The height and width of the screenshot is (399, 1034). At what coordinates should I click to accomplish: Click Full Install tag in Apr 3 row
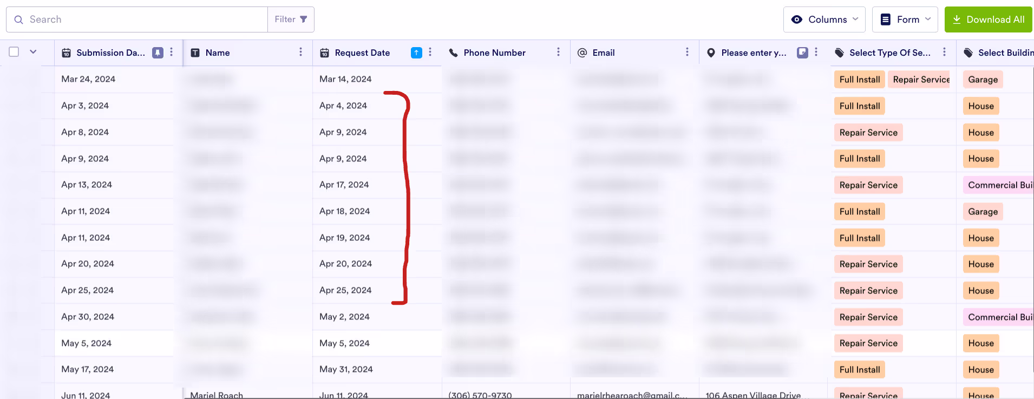point(860,106)
